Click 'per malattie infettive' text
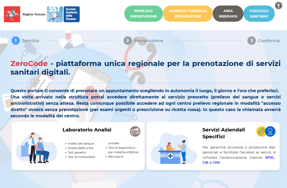The height and width of the screenshot is (188, 287). pos(123,152)
